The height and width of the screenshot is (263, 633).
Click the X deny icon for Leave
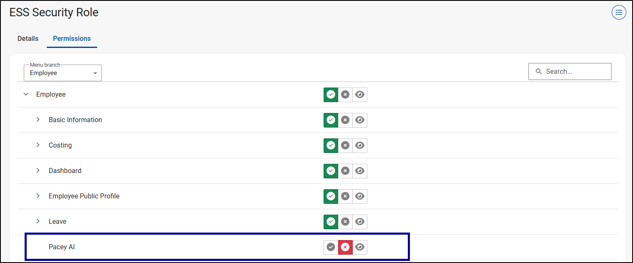345,222
